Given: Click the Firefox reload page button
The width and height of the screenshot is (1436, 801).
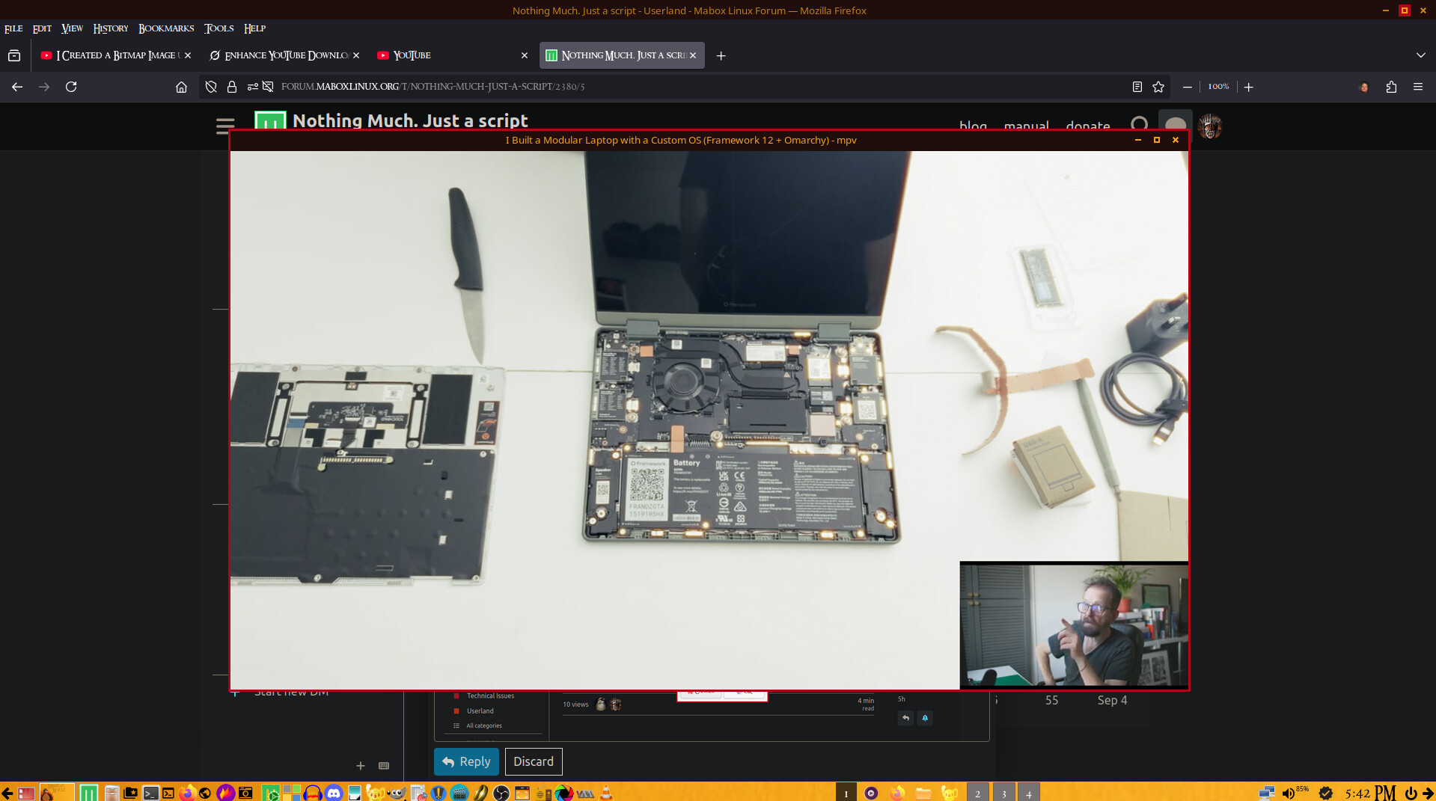Looking at the screenshot, I should (71, 87).
